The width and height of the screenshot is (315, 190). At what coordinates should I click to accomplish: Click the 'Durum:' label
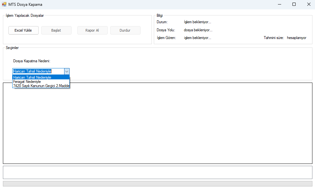click(x=162, y=22)
